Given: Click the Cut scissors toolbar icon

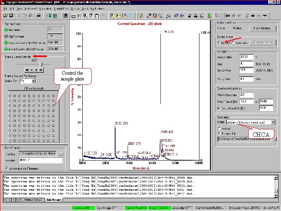Looking at the screenshot, I should [19, 16].
